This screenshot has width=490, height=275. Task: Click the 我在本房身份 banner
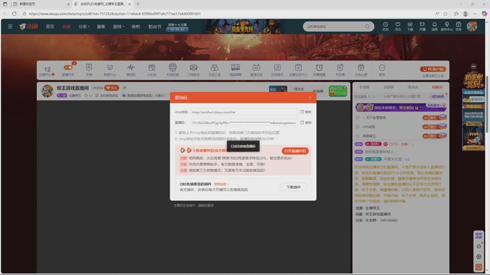(x=401, y=108)
